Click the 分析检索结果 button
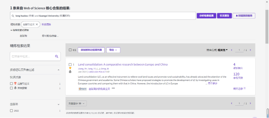Viewport: 269px width, 118px height. 206,16
